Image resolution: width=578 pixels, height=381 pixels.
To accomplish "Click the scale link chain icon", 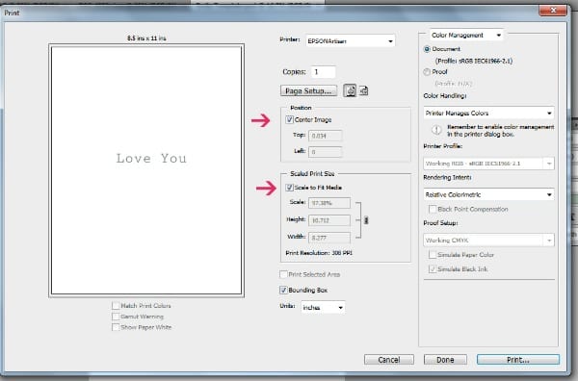I will click(x=366, y=220).
